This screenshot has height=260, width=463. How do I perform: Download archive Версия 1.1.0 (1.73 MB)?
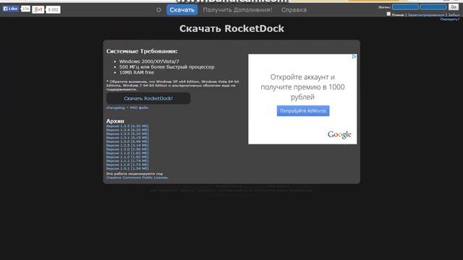coord(127,165)
